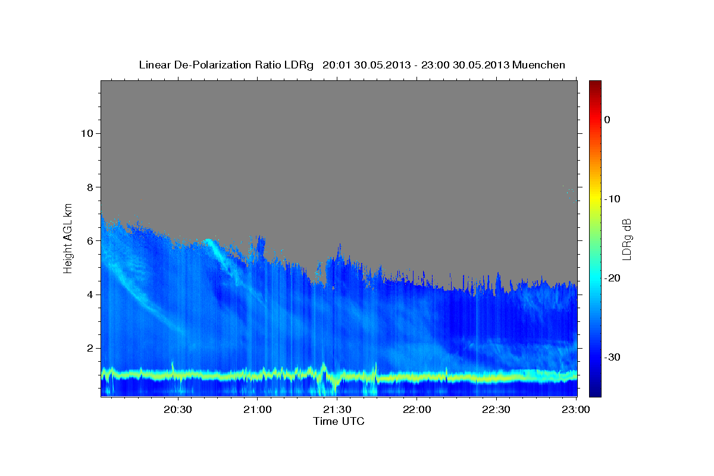
Task: Click the 22:00 time tick label
Action: [417, 410]
